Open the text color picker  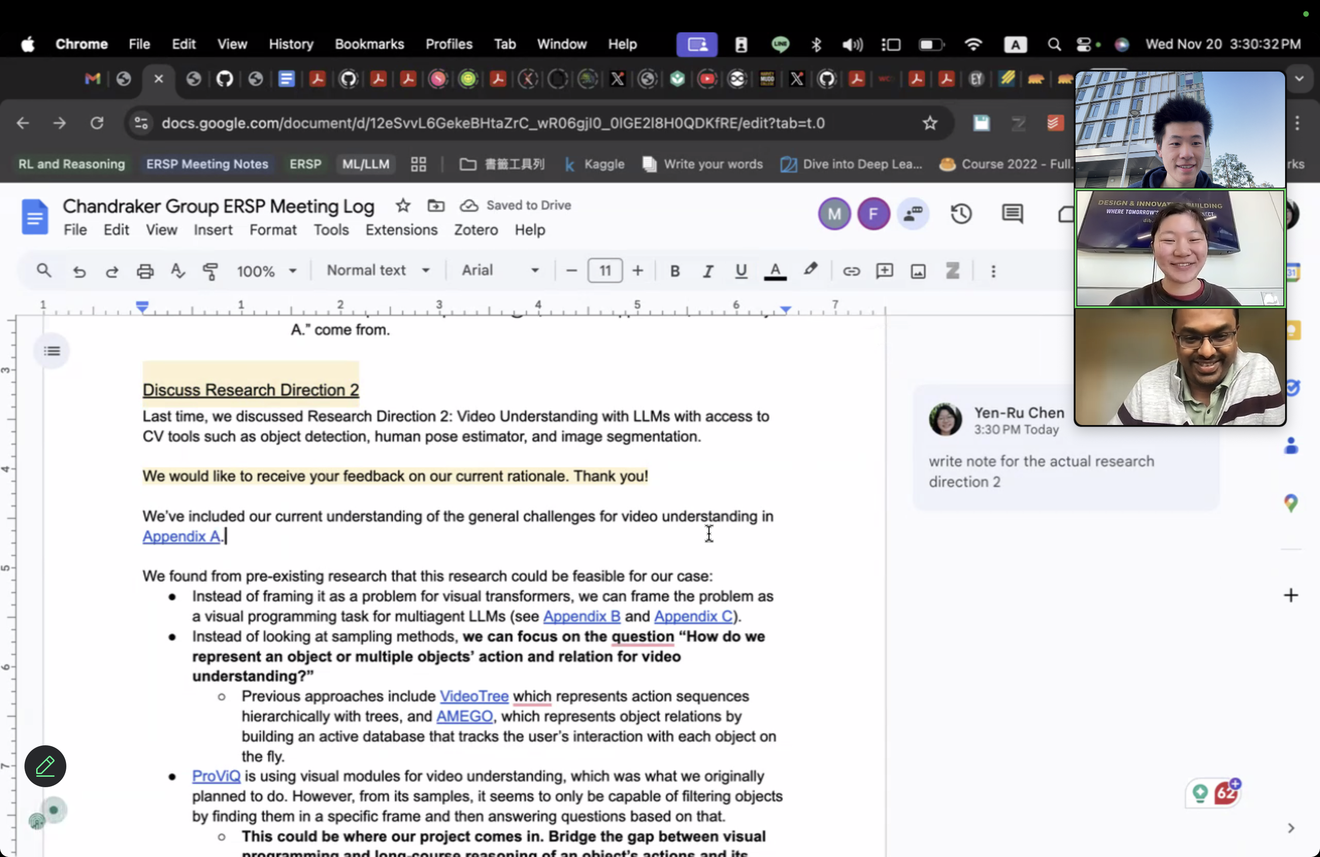(775, 271)
